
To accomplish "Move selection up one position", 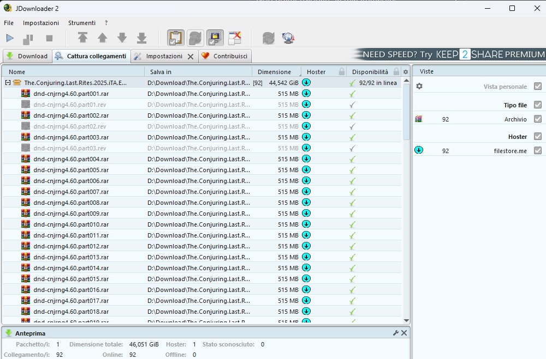I will tap(103, 38).
